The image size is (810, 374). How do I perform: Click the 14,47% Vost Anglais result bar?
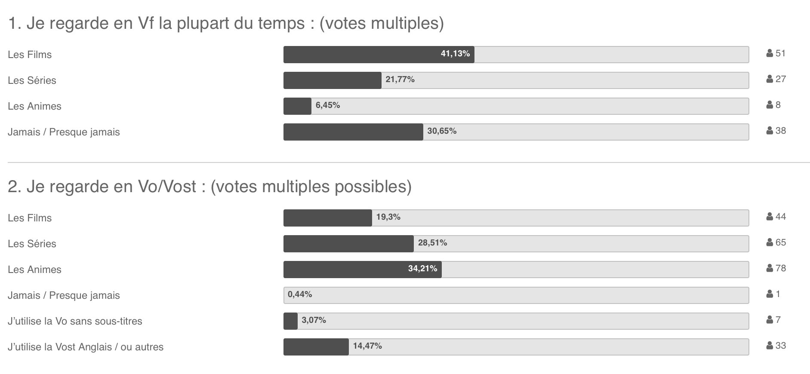[x=516, y=347]
